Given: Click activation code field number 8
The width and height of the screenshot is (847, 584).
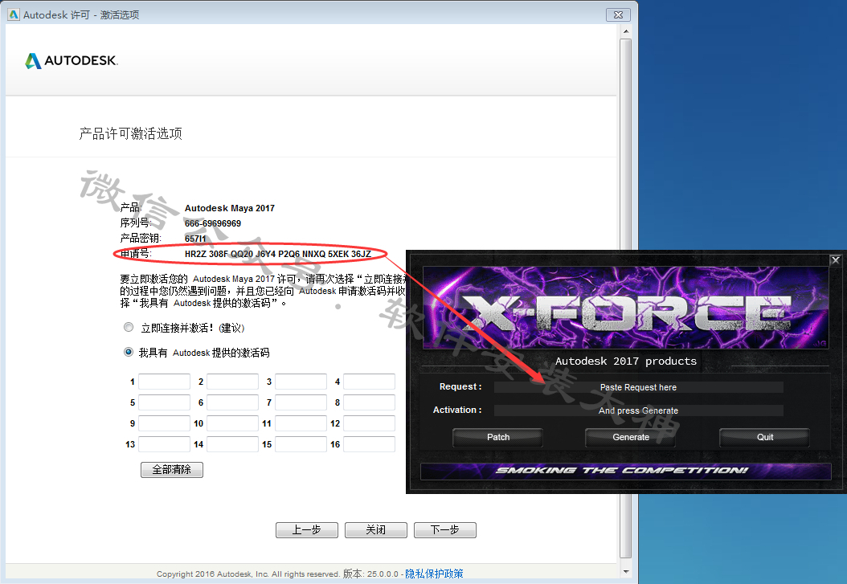Looking at the screenshot, I should coord(370,402).
